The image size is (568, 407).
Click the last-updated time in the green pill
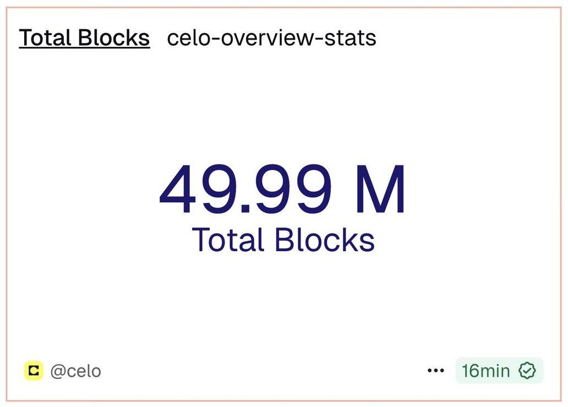(x=486, y=371)
